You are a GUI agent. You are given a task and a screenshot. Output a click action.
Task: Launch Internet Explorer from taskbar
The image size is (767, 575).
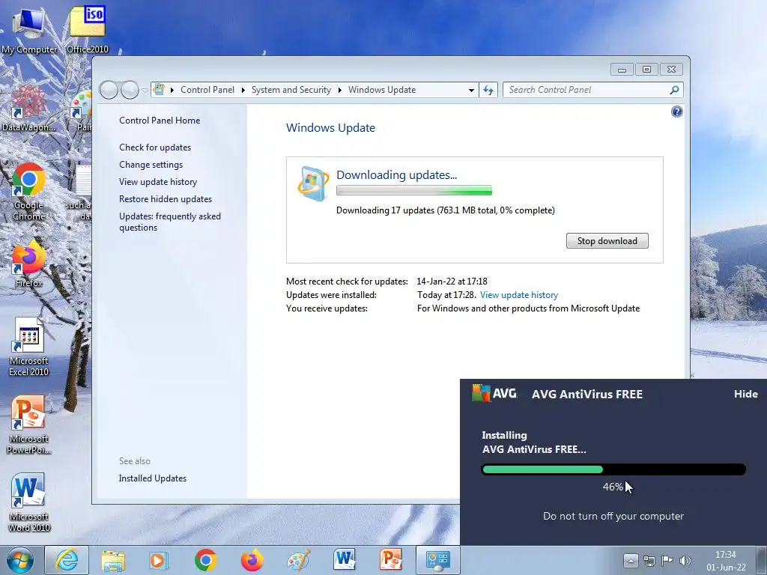click(x=67, y=560)
